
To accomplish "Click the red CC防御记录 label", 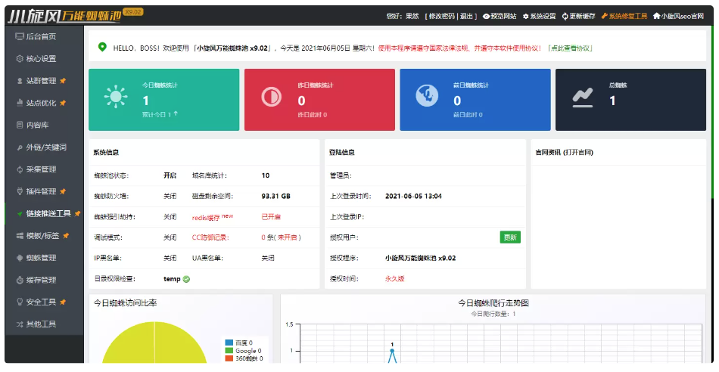I will [x=210, y=237].
